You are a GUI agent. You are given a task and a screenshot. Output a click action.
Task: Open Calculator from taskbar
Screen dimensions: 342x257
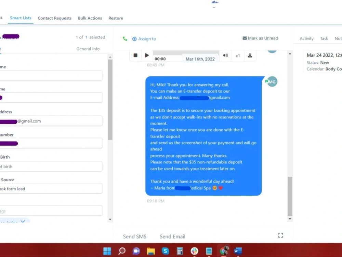click(x=180, y=251)
